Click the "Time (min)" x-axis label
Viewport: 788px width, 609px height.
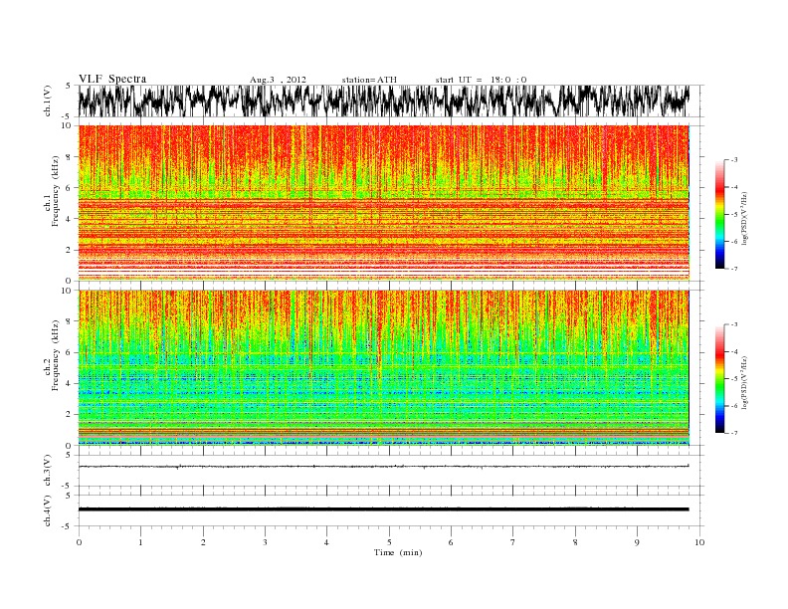398,552
